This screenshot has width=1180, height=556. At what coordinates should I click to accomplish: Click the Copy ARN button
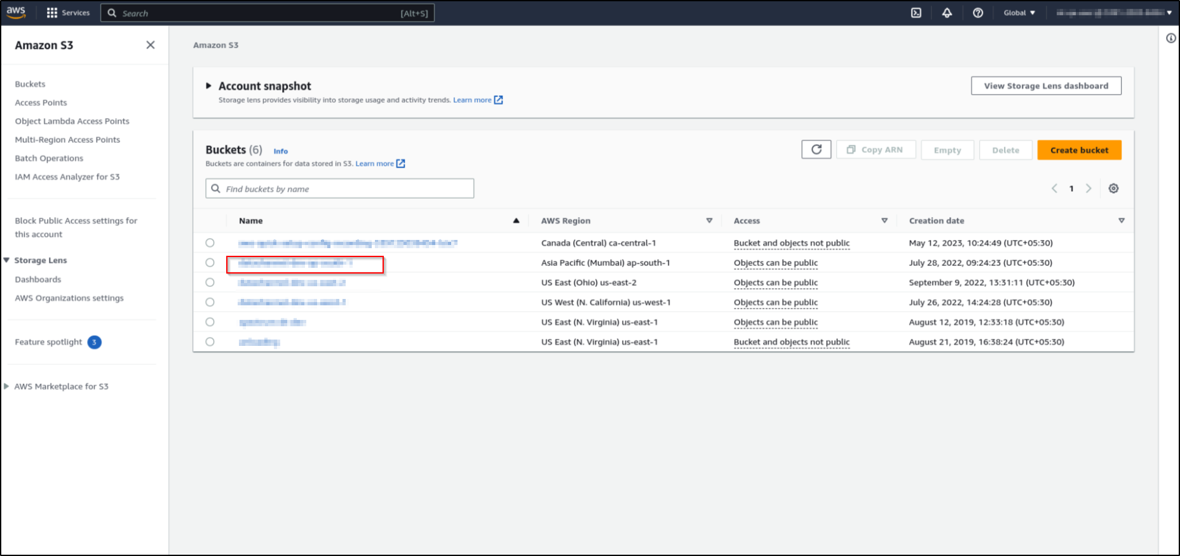tap(876, 150)
